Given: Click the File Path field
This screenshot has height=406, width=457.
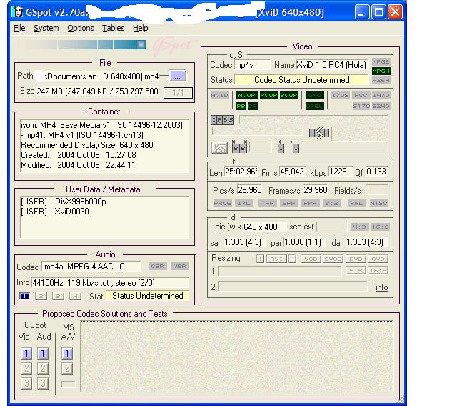Looking at the screenshot, I should (97, 76).
